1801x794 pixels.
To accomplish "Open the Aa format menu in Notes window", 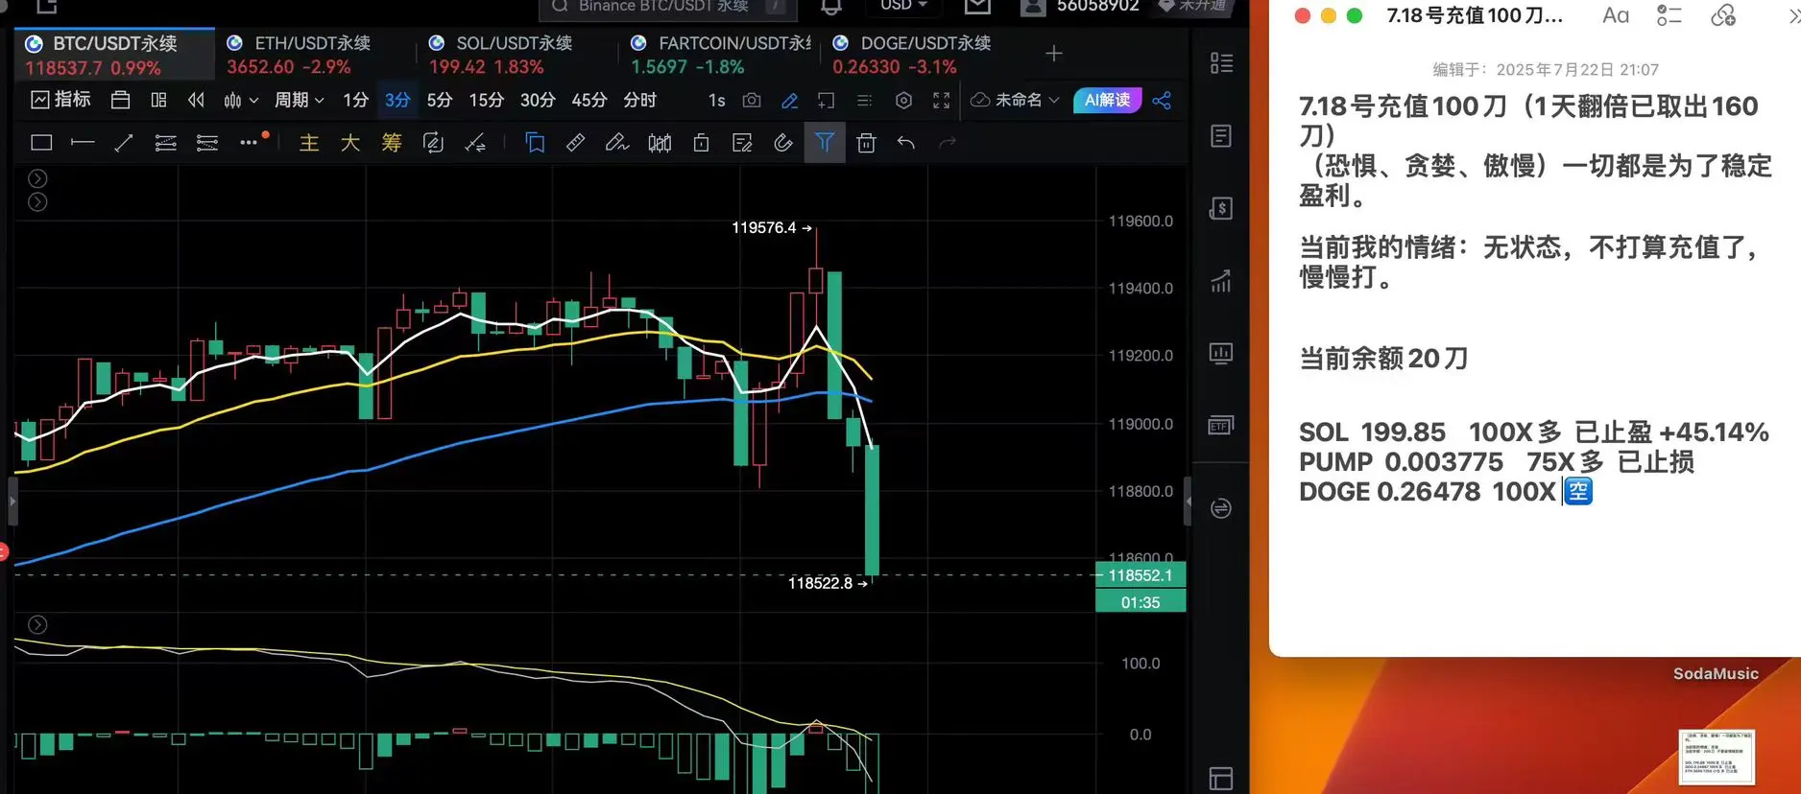I will coord(1616,15).
